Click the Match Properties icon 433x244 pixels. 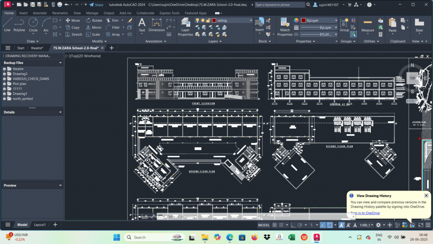285,27
